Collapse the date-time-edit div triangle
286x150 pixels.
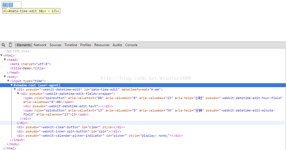click(x=15, y=89)
